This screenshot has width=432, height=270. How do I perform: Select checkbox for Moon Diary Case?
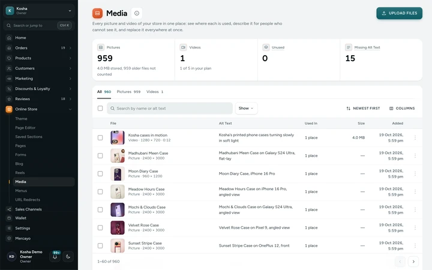point(100,173)
